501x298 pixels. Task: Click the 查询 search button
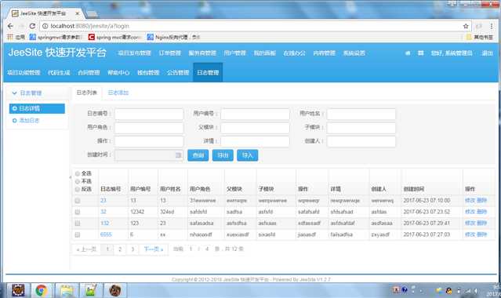click(198, 155)
